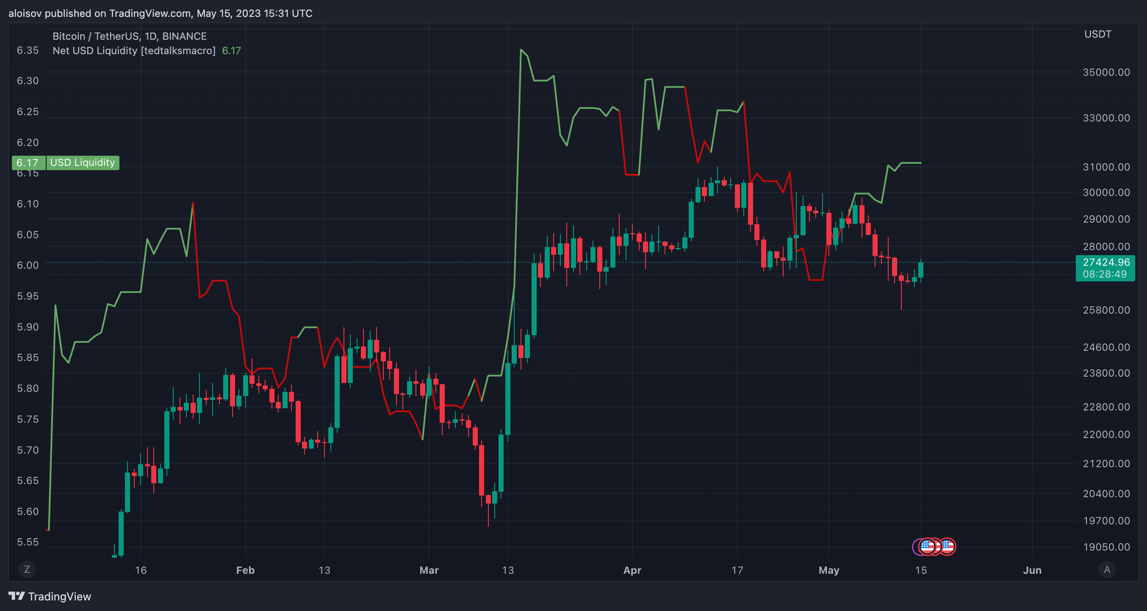Select the Net USD Liquidity [tedtalksmacro] legend
This screenshot has width=1147, height=611.
pyautogui.click(x=134, y=51)
